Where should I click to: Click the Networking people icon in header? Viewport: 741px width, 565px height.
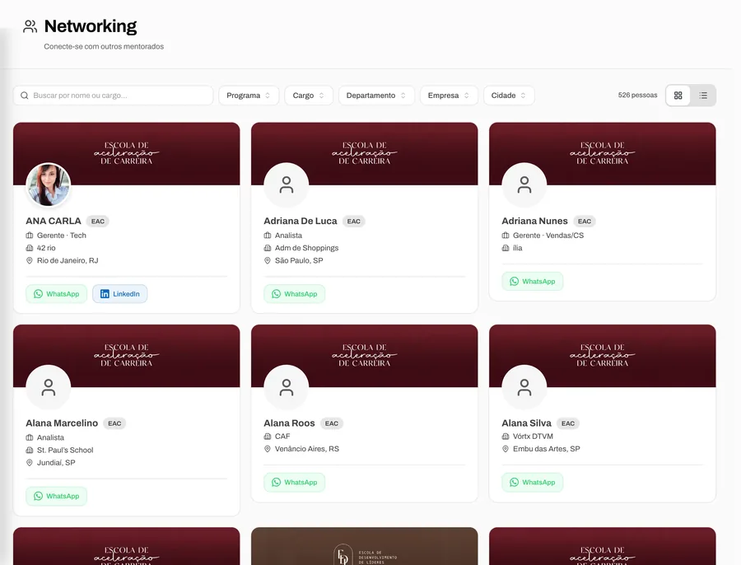pyautogui.click(x=30, y=26)
